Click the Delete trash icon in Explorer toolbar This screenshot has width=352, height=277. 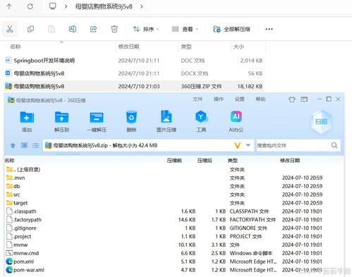coord(114,29)
